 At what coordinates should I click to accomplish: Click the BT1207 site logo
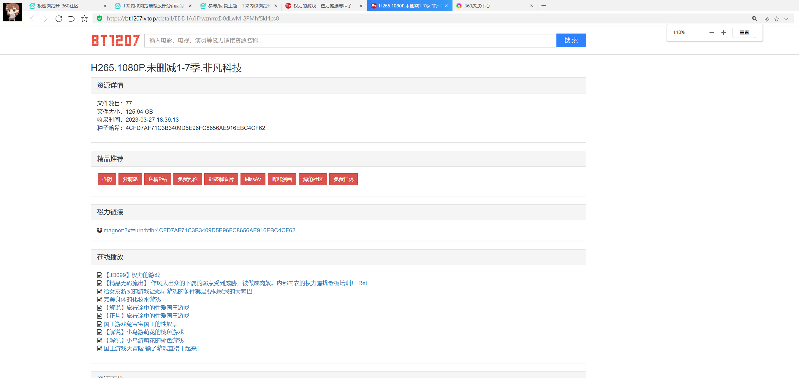(116, 40)
